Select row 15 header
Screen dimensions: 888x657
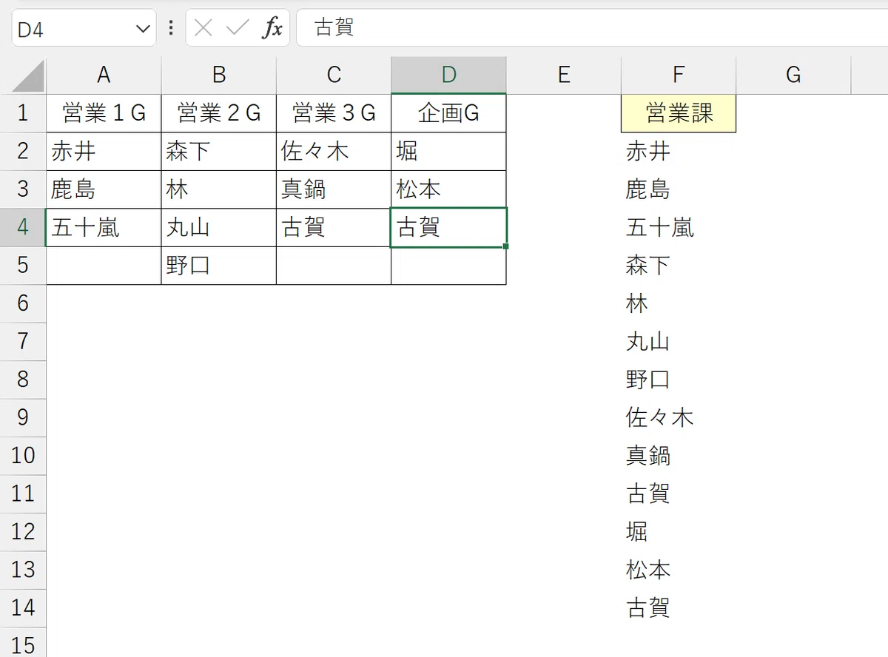pyautogui.click(x=23, y=643)
